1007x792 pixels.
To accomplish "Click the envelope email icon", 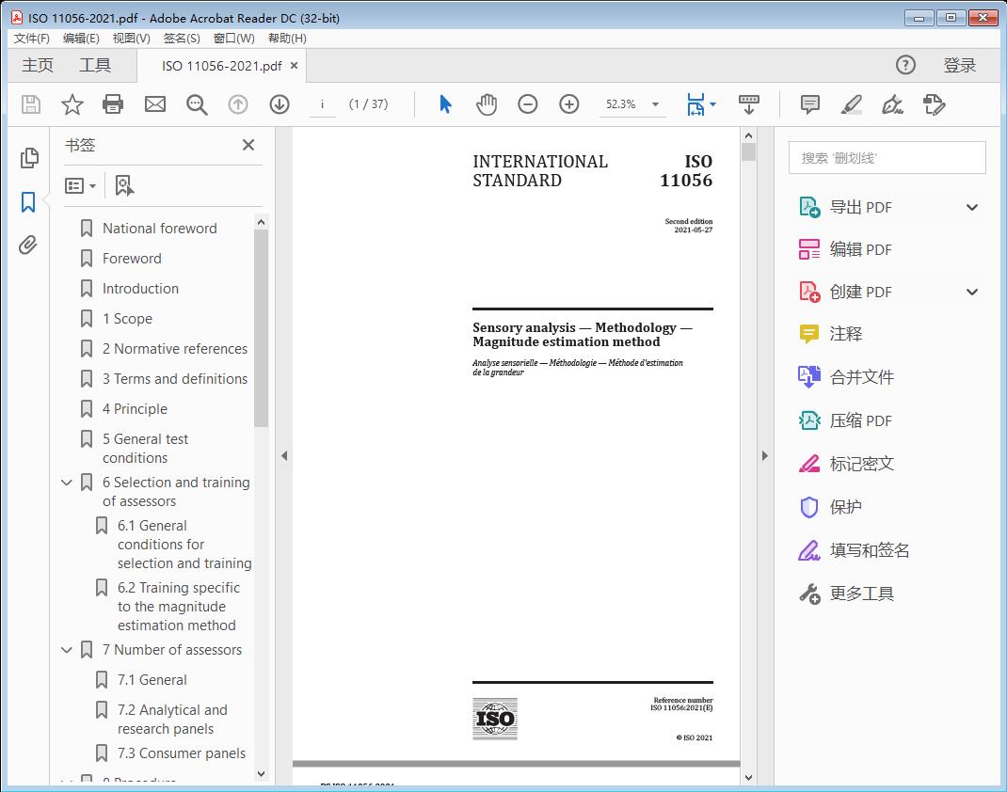I will click(155, 104).
